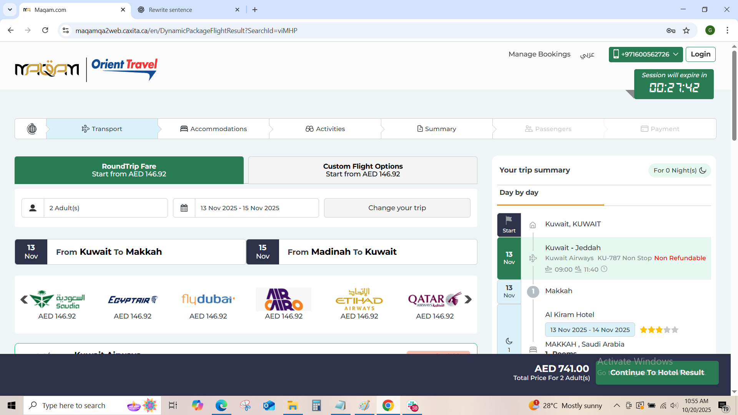Click Etihad Airways logo filter
This screenshot has height=415, width=738.
[359, 300]
